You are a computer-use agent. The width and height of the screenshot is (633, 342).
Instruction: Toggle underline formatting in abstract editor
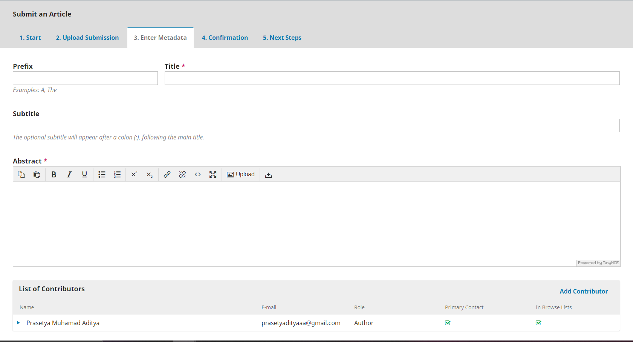coord(84,174)
